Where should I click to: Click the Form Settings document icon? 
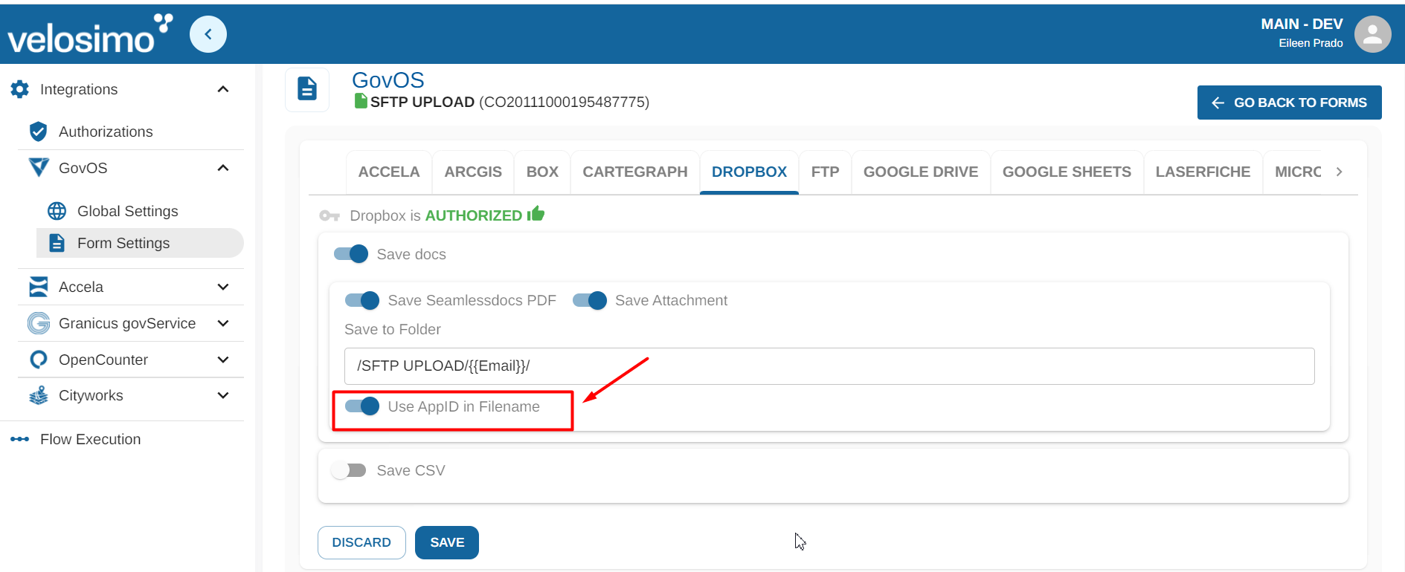pyautogui.click(x=57, y=243)
